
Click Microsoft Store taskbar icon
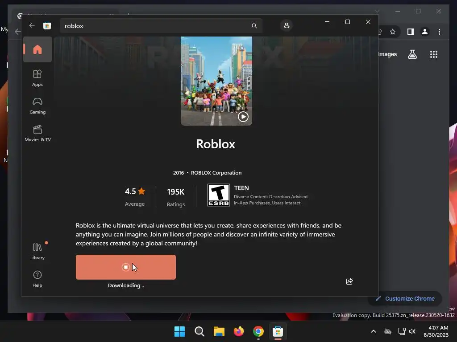pos(278,331)
